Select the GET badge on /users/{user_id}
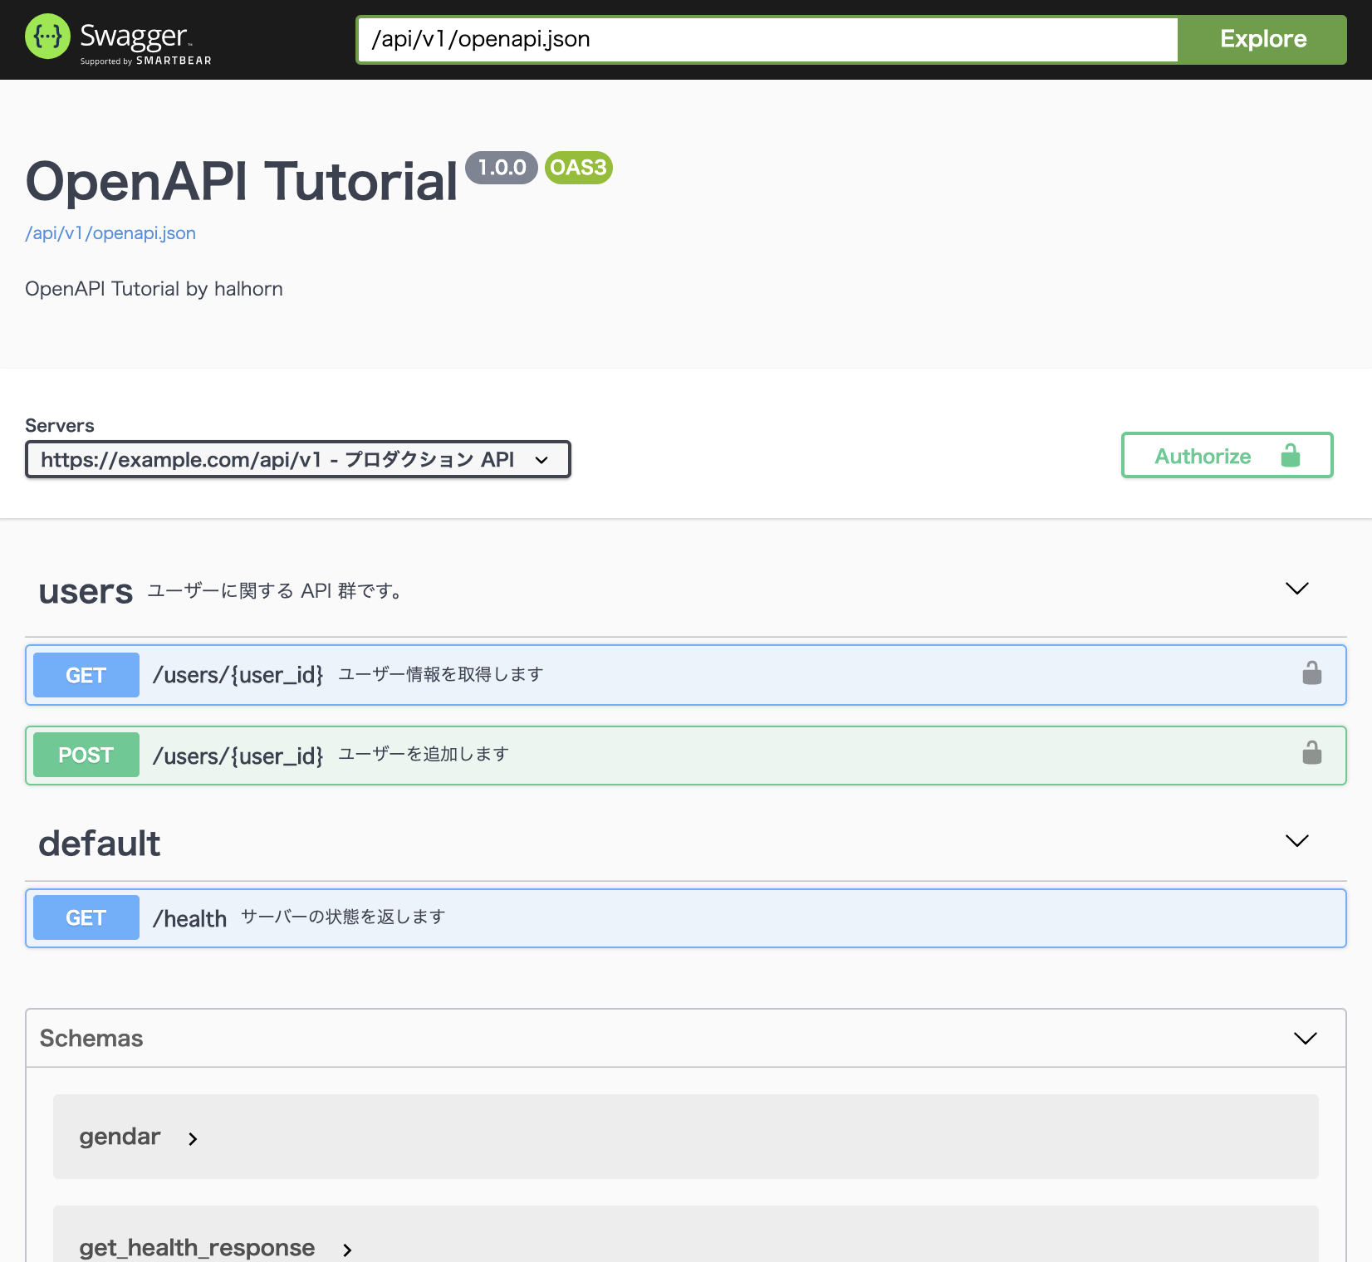Image resolution: width=1372 pixels, height=1262 pixels. [x=85, y=674]
